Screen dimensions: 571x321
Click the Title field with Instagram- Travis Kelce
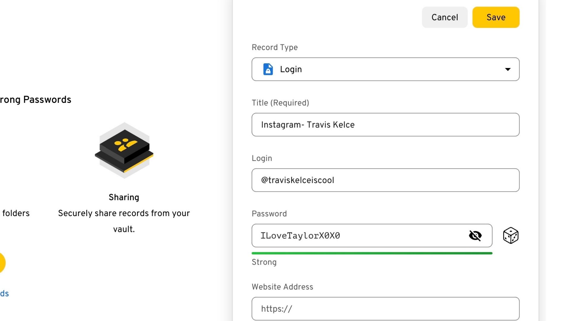click(x=385, y=125)
